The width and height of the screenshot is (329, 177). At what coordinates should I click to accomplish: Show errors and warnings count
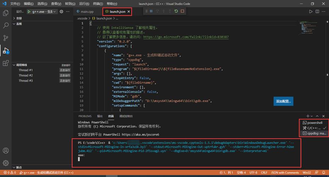[10, 172]
